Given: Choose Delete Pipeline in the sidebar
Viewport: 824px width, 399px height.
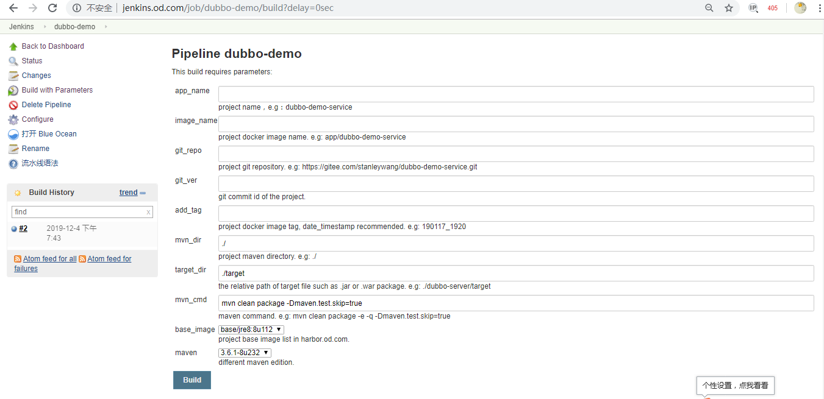Looking at the screenshot, I should (x=46, y=105).
